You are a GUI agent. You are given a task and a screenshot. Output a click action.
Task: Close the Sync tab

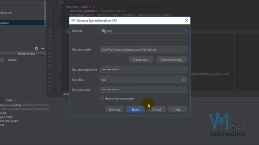point(15,100)
